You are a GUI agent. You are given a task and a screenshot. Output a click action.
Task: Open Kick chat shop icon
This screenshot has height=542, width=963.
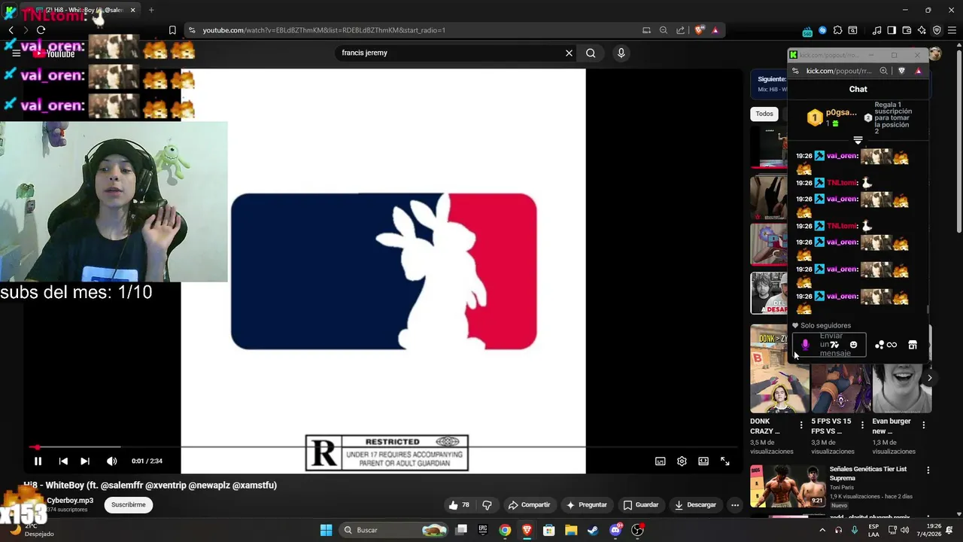(913, 345)
